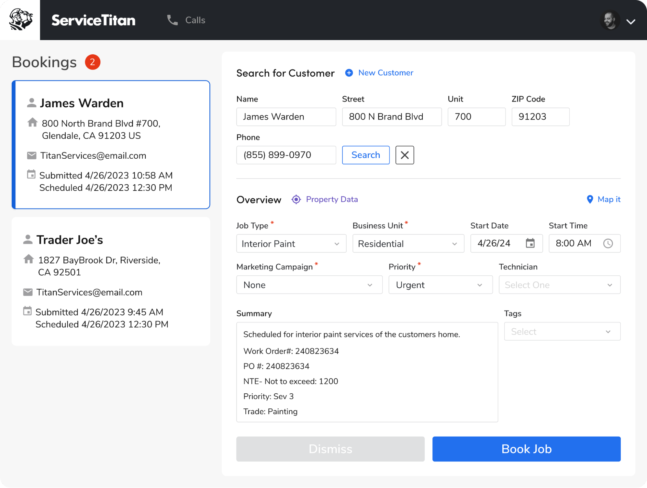
Task: Open the Job Type dropdown
Action: tap(291, 243)
